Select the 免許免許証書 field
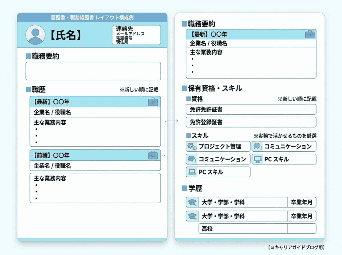The width and height of the screenshot is (342, 255). (251, 109)
